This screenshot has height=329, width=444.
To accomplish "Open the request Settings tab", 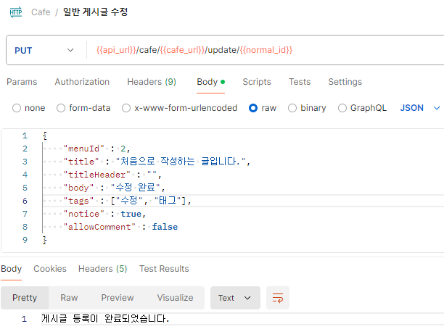I will pos(345,82).
